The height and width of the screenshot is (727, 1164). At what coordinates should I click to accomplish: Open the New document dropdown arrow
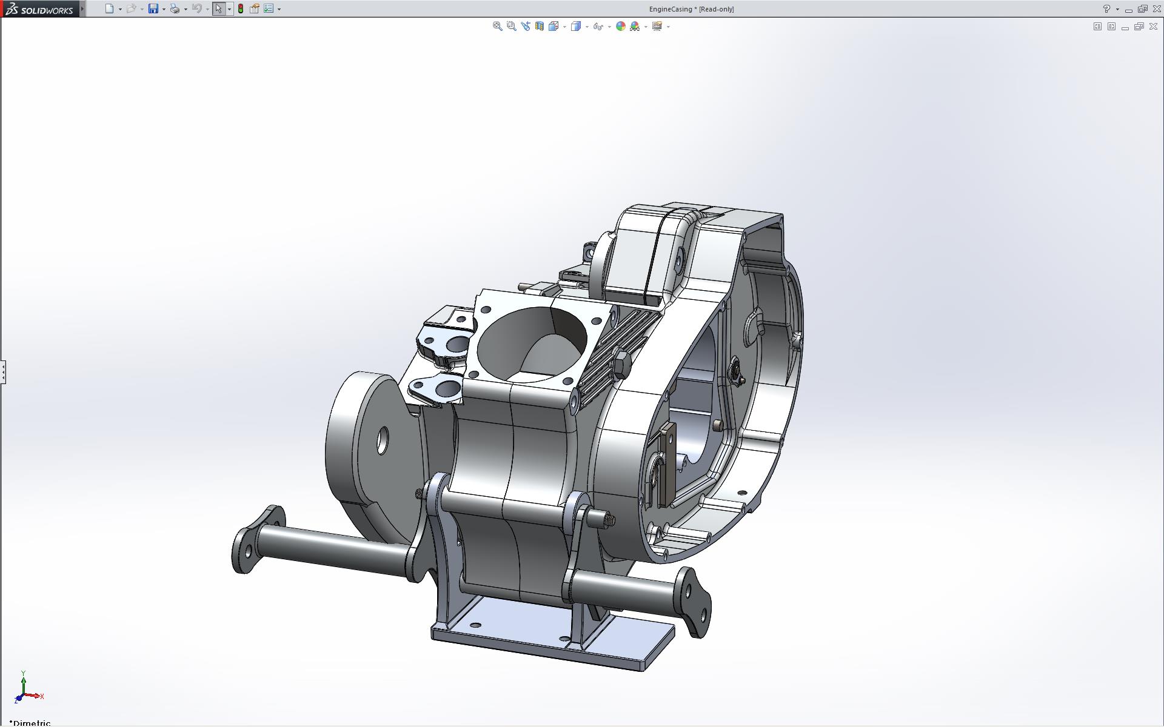click(120, 9)
